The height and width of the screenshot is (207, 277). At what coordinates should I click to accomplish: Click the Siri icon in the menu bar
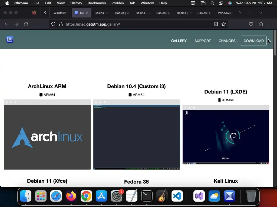pyautogui.click(x=230, y=3)
